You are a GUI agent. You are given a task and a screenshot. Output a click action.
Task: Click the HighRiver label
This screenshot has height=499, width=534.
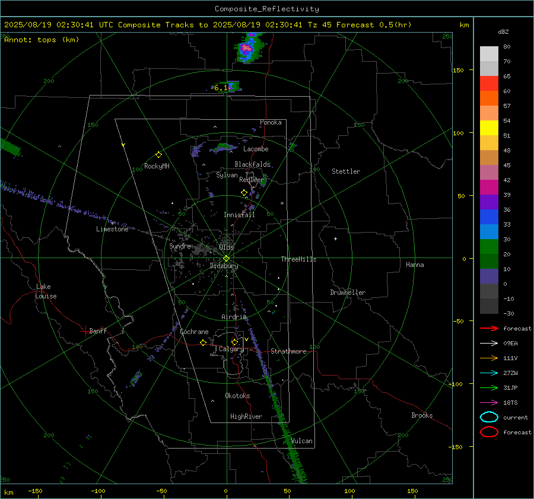246,417
